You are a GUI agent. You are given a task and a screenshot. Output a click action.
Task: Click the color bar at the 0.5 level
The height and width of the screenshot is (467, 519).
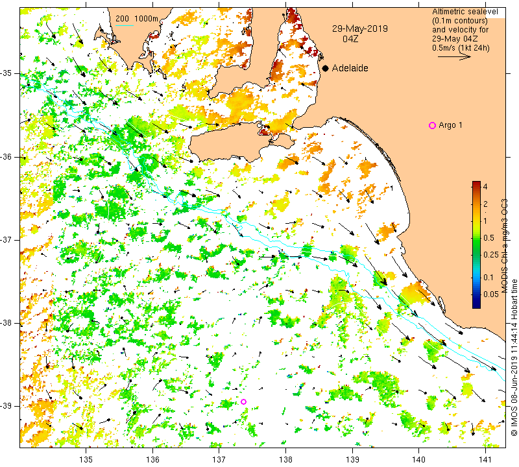click(476, 237)
